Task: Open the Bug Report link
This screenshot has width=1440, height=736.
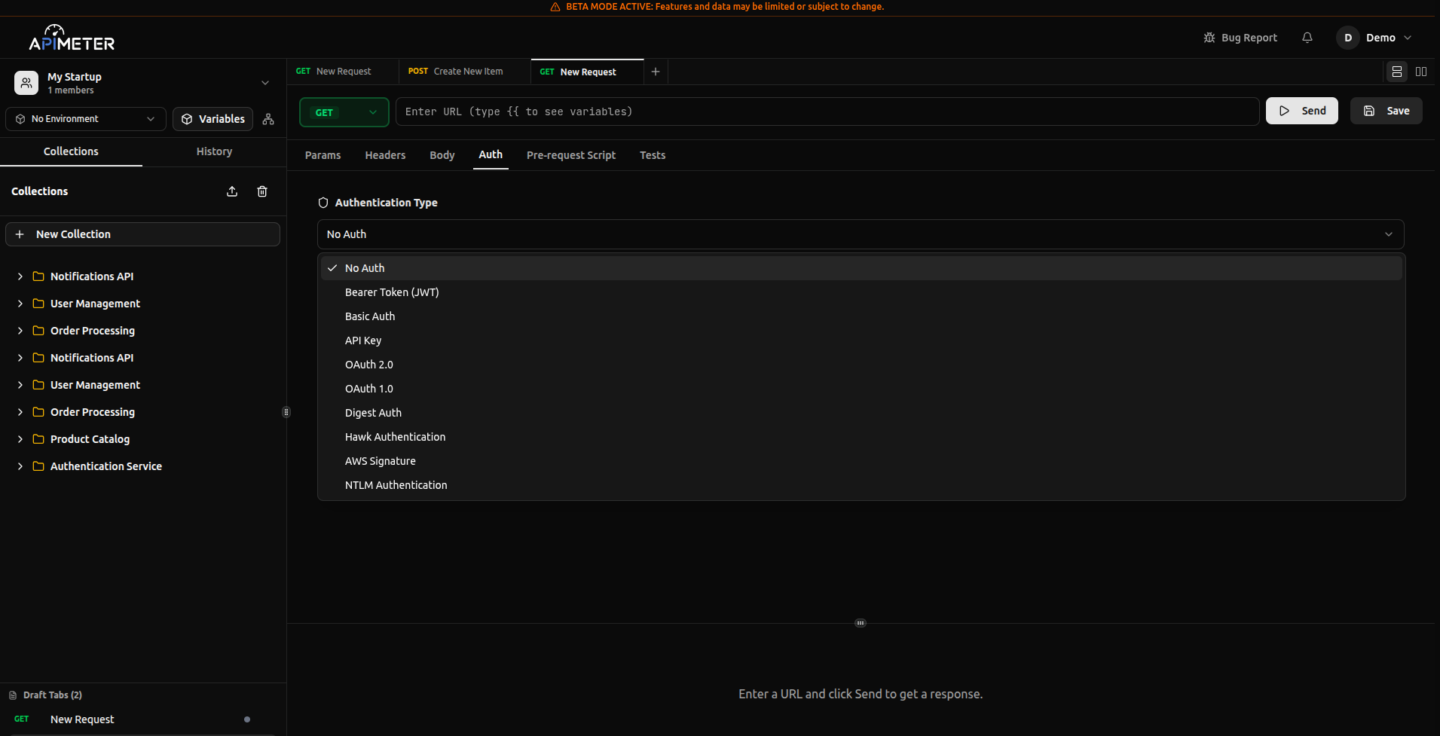Action: point(1240,38)
